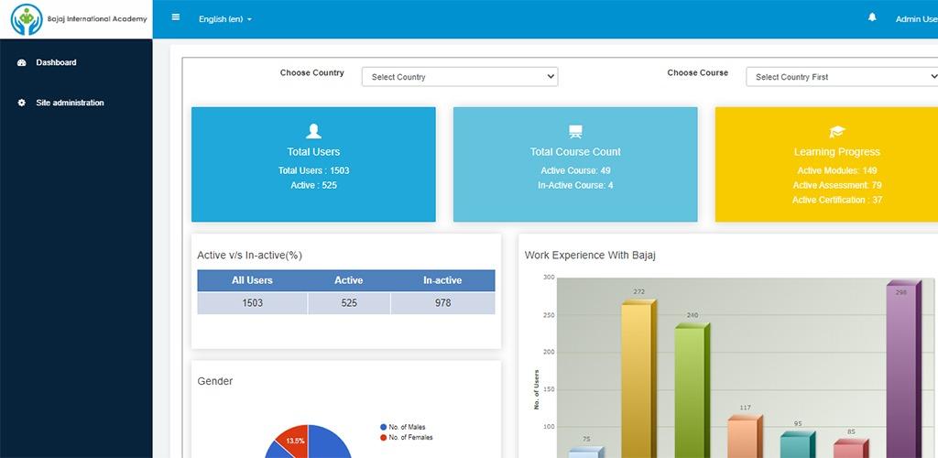
Task: Click the Choose Course label
Action: (697, 73)
